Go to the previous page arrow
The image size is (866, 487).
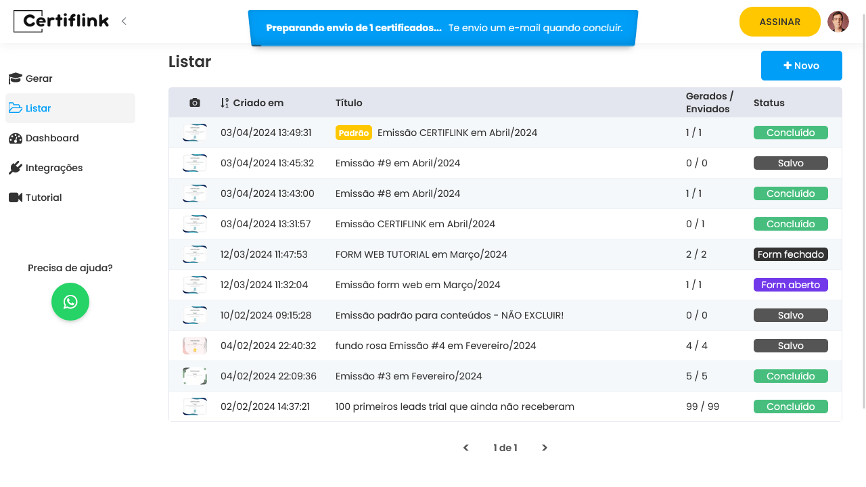(465, 448)
